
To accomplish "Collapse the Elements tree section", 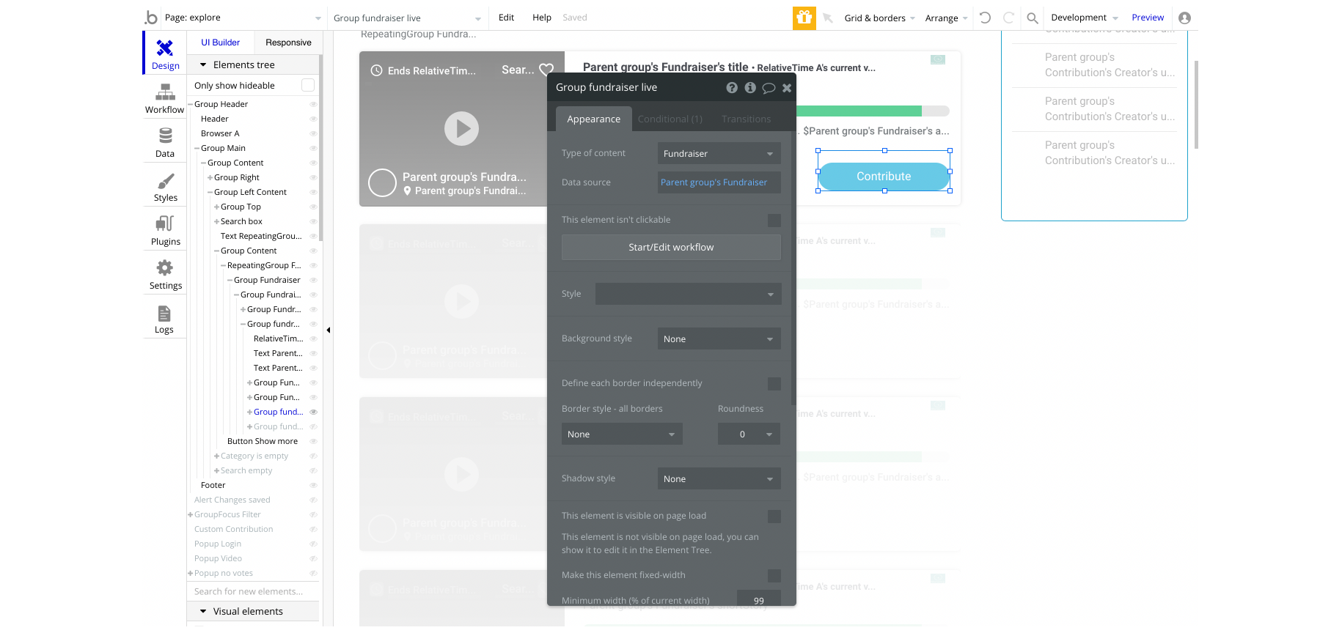I will pos(203,64).
